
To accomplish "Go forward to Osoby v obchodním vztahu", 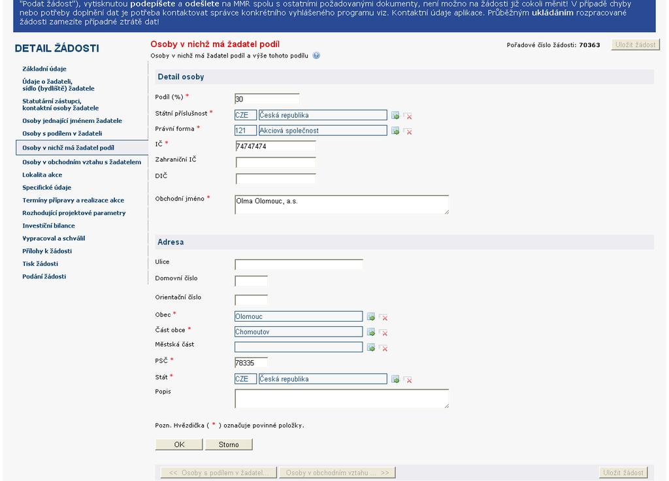I will tap(338, 473).
